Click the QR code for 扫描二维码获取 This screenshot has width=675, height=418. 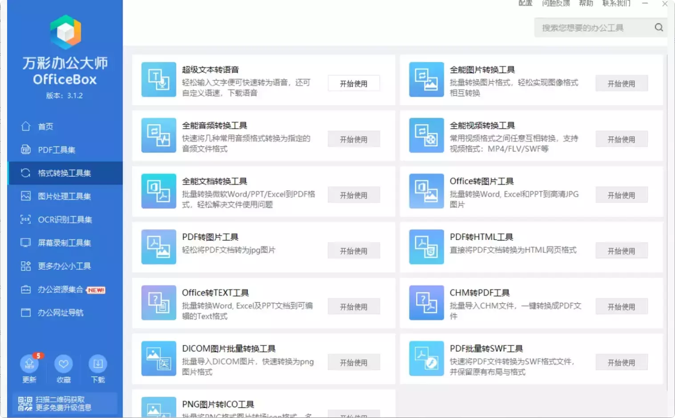point(25,403)
